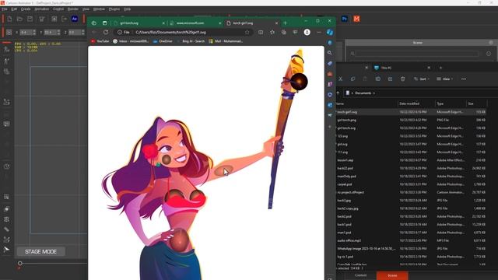Image resolution: width=498 pixels, height=280 pixels.
Task: Select the Content tab at bottom panel
Action: pos(360,275)
